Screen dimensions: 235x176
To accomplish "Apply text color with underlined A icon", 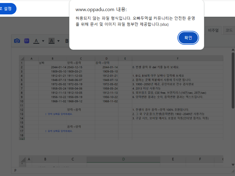I will tap(36, 41).
